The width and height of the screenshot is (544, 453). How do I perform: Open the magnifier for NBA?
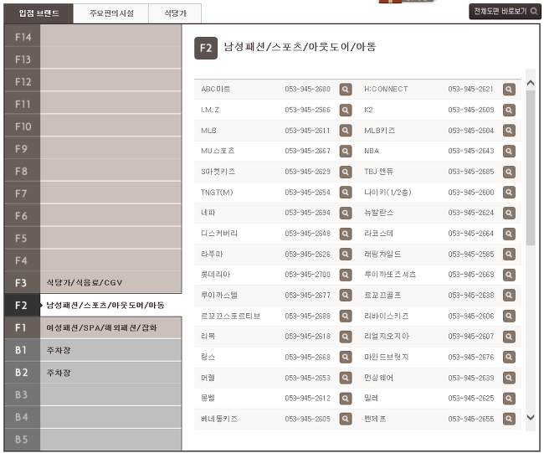(x=509, y=151)
